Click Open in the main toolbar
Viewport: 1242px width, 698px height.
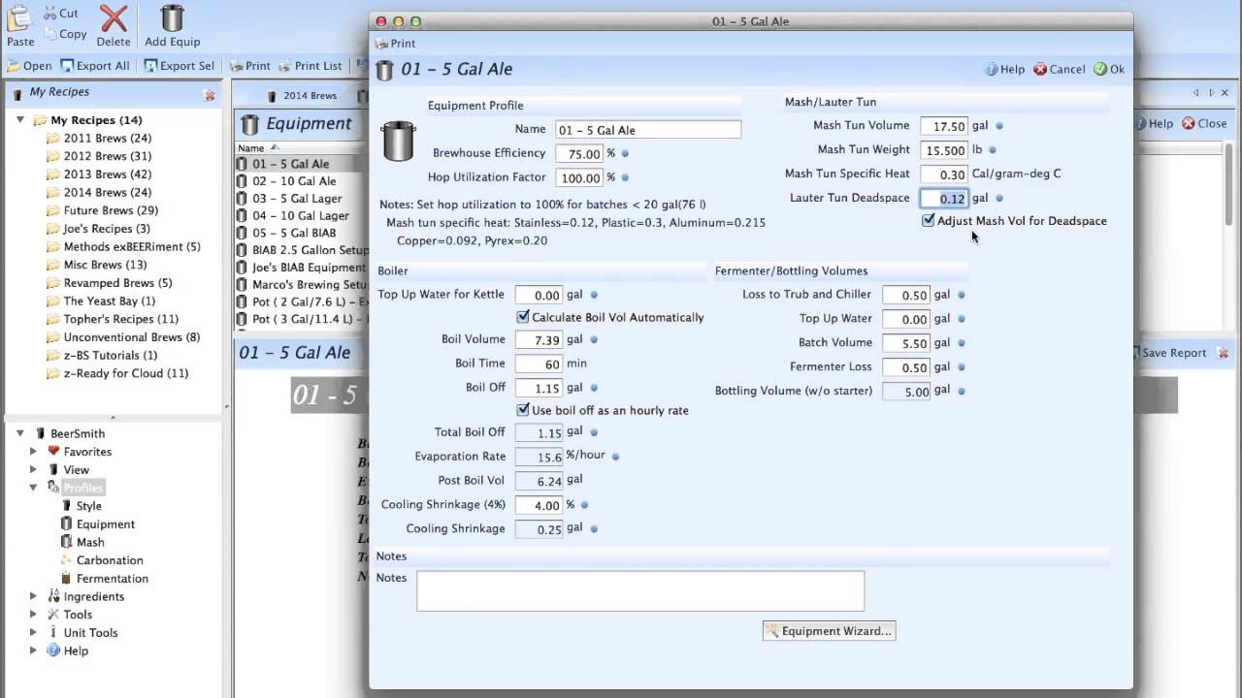point(29,66)
